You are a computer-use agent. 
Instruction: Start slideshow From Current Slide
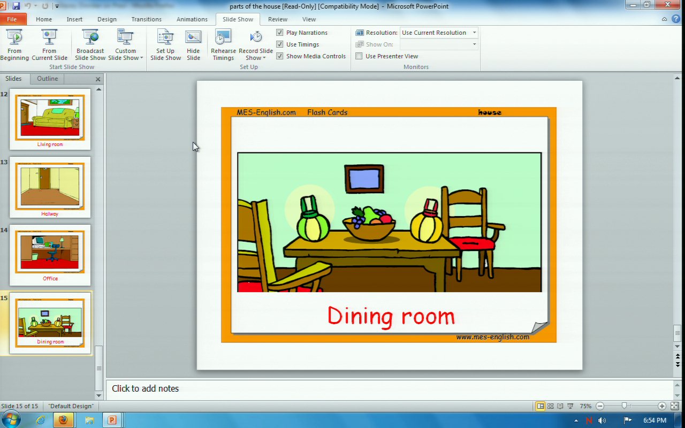(x=49, y=45)
